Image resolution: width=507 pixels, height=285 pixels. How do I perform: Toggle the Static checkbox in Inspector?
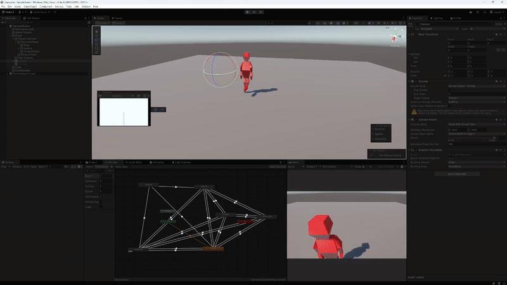492,24
